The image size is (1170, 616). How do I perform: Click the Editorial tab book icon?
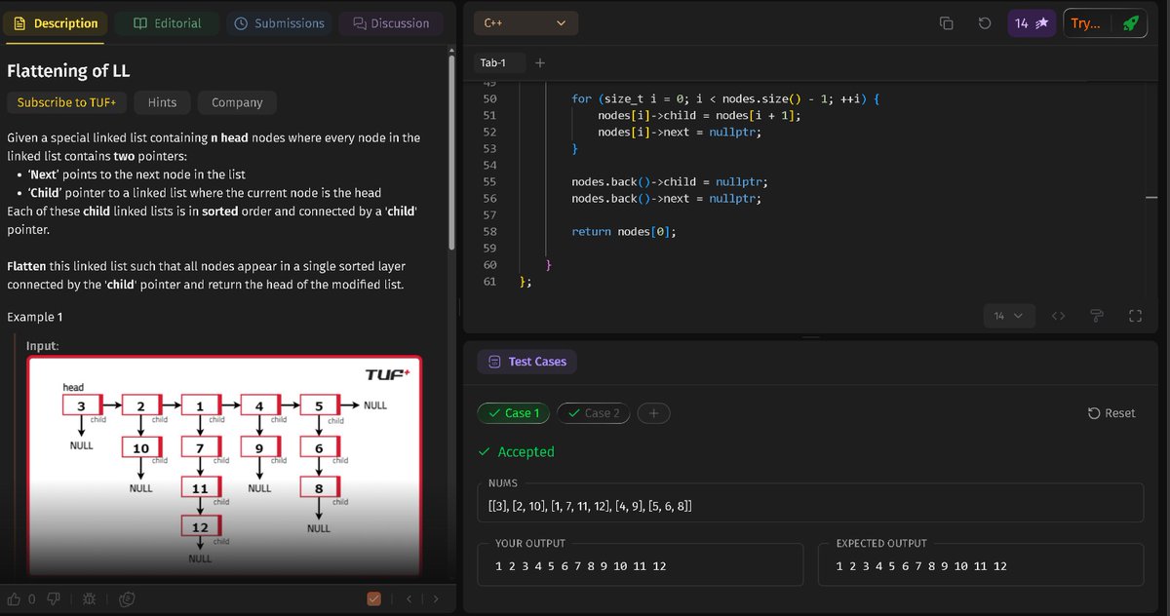point(140,23)
